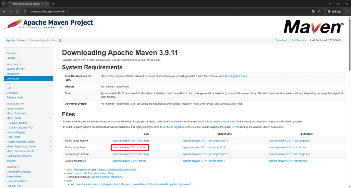Open Security sidebar link
The image size is (351, 188).
[x=11, y=161]
